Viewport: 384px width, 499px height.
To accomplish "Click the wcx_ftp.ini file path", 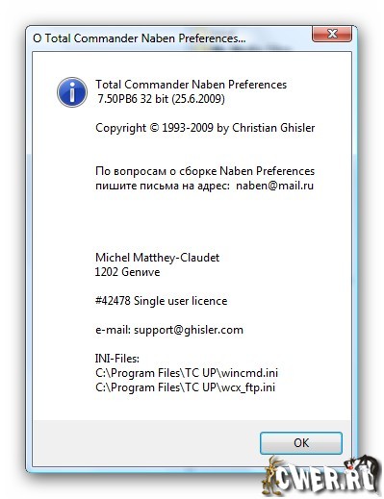I will click(x=185, y=387).
